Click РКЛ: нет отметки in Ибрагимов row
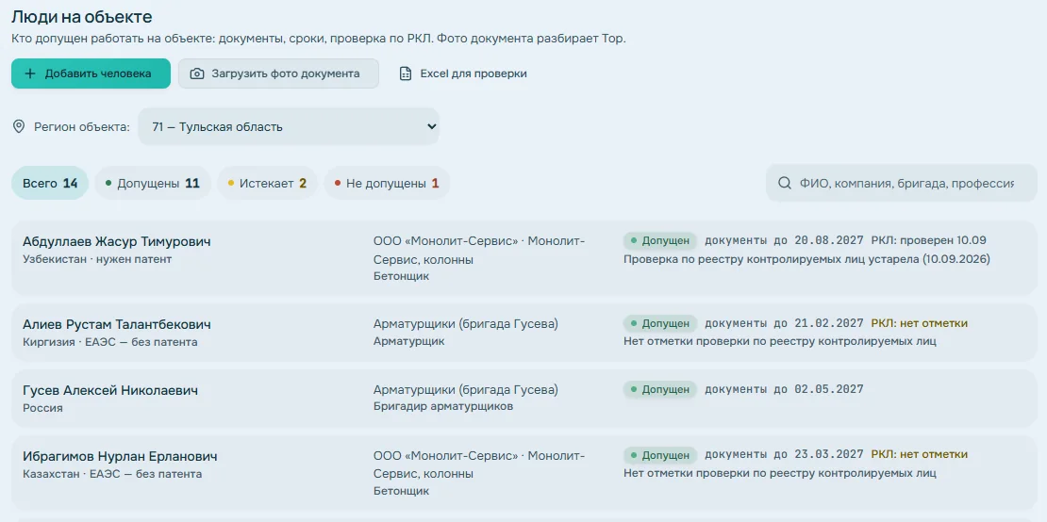The width and height of the screenshot is (1047, 522). pyautogui.click(x=920, y=455)
